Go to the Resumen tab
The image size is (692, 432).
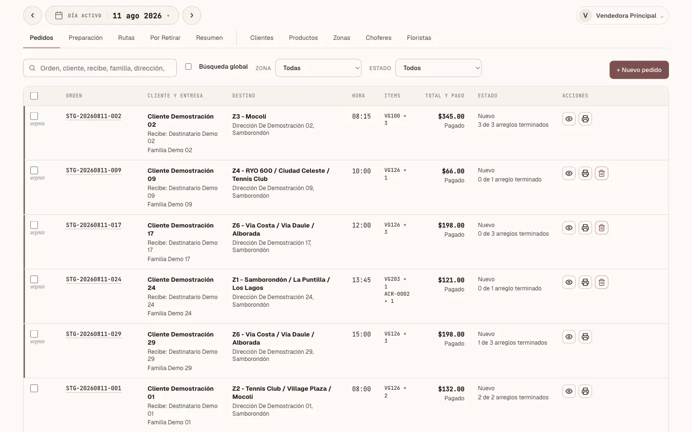pos(210,38)
